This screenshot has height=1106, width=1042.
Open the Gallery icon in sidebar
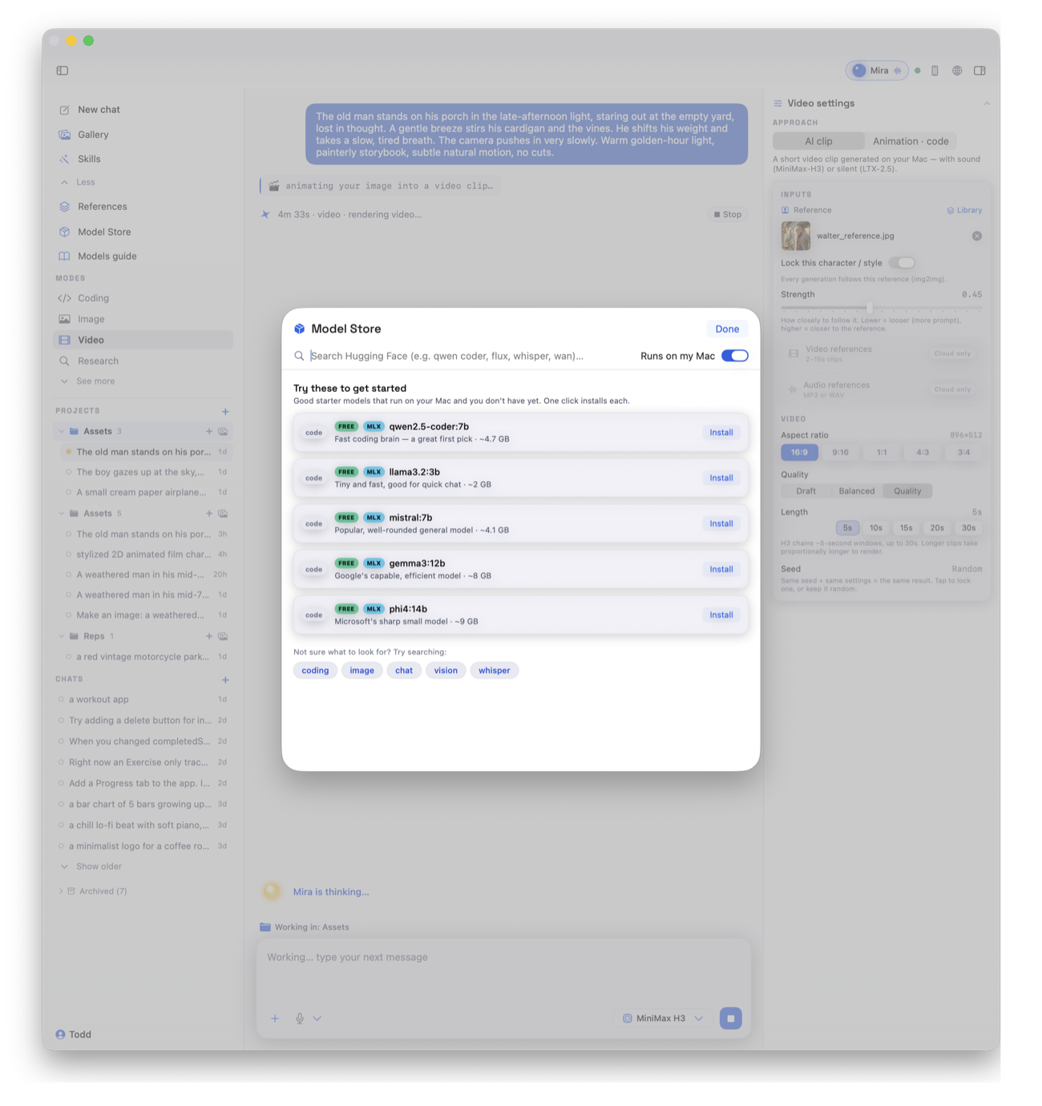(64, 135)
